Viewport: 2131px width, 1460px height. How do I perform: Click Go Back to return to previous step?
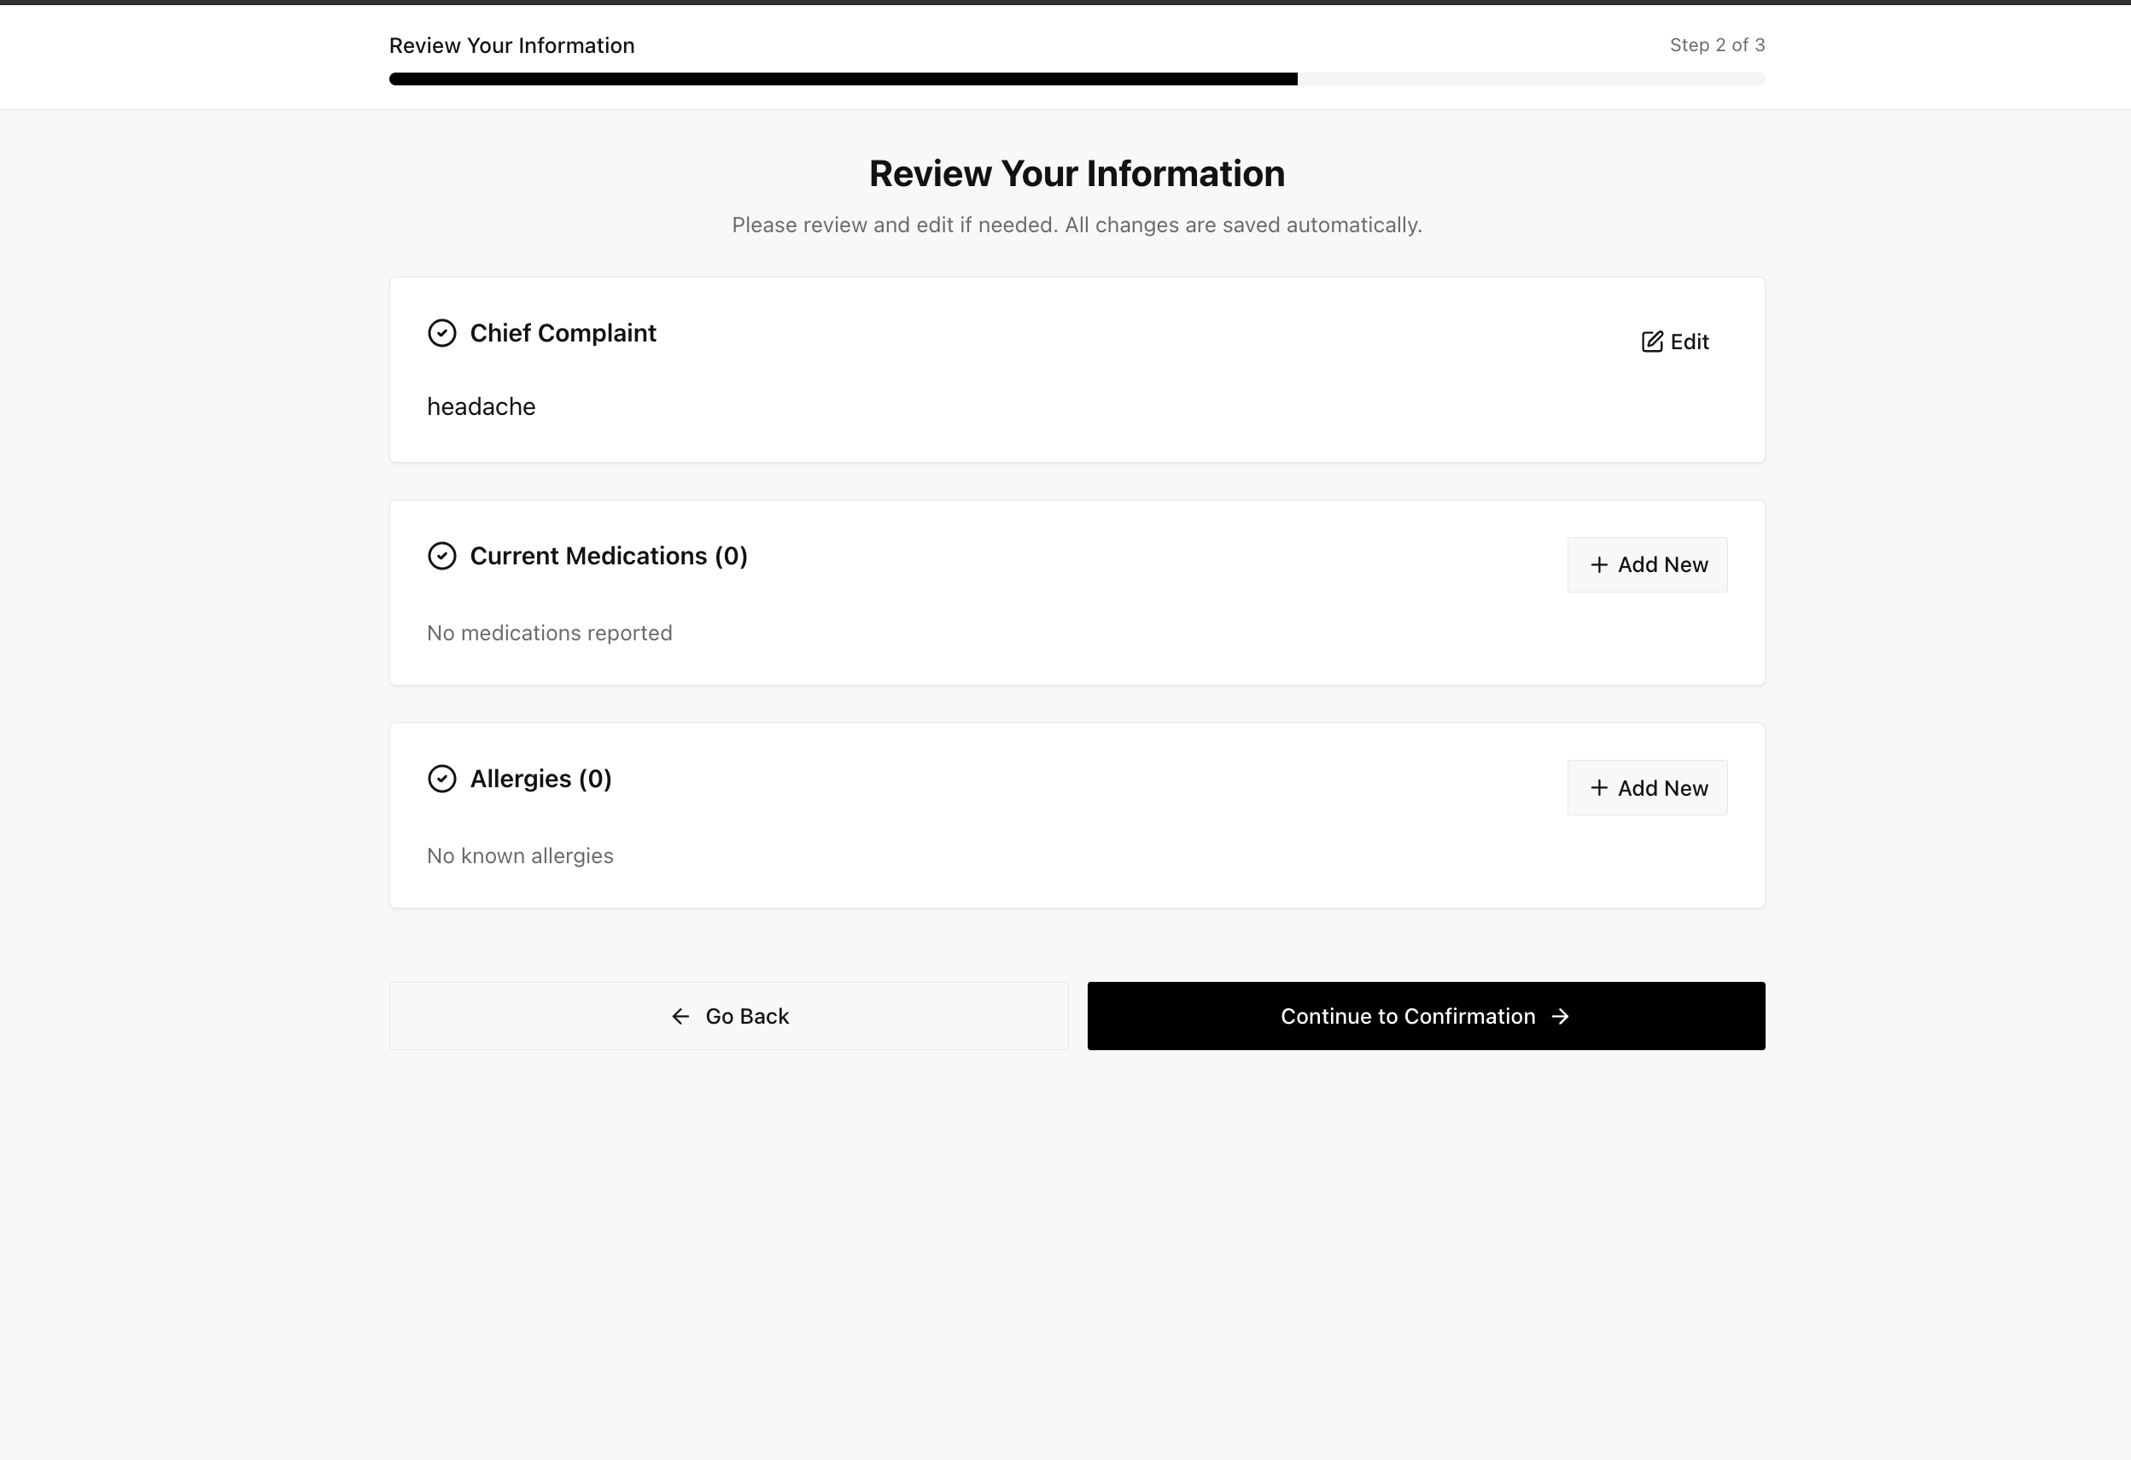pyautogui.click(x=728, y=1016)
